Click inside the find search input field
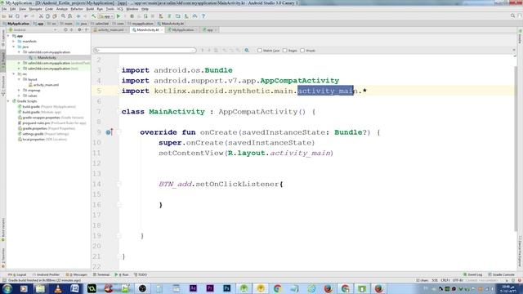This screenshot has width=523, height=294. (x=145, y=51)
